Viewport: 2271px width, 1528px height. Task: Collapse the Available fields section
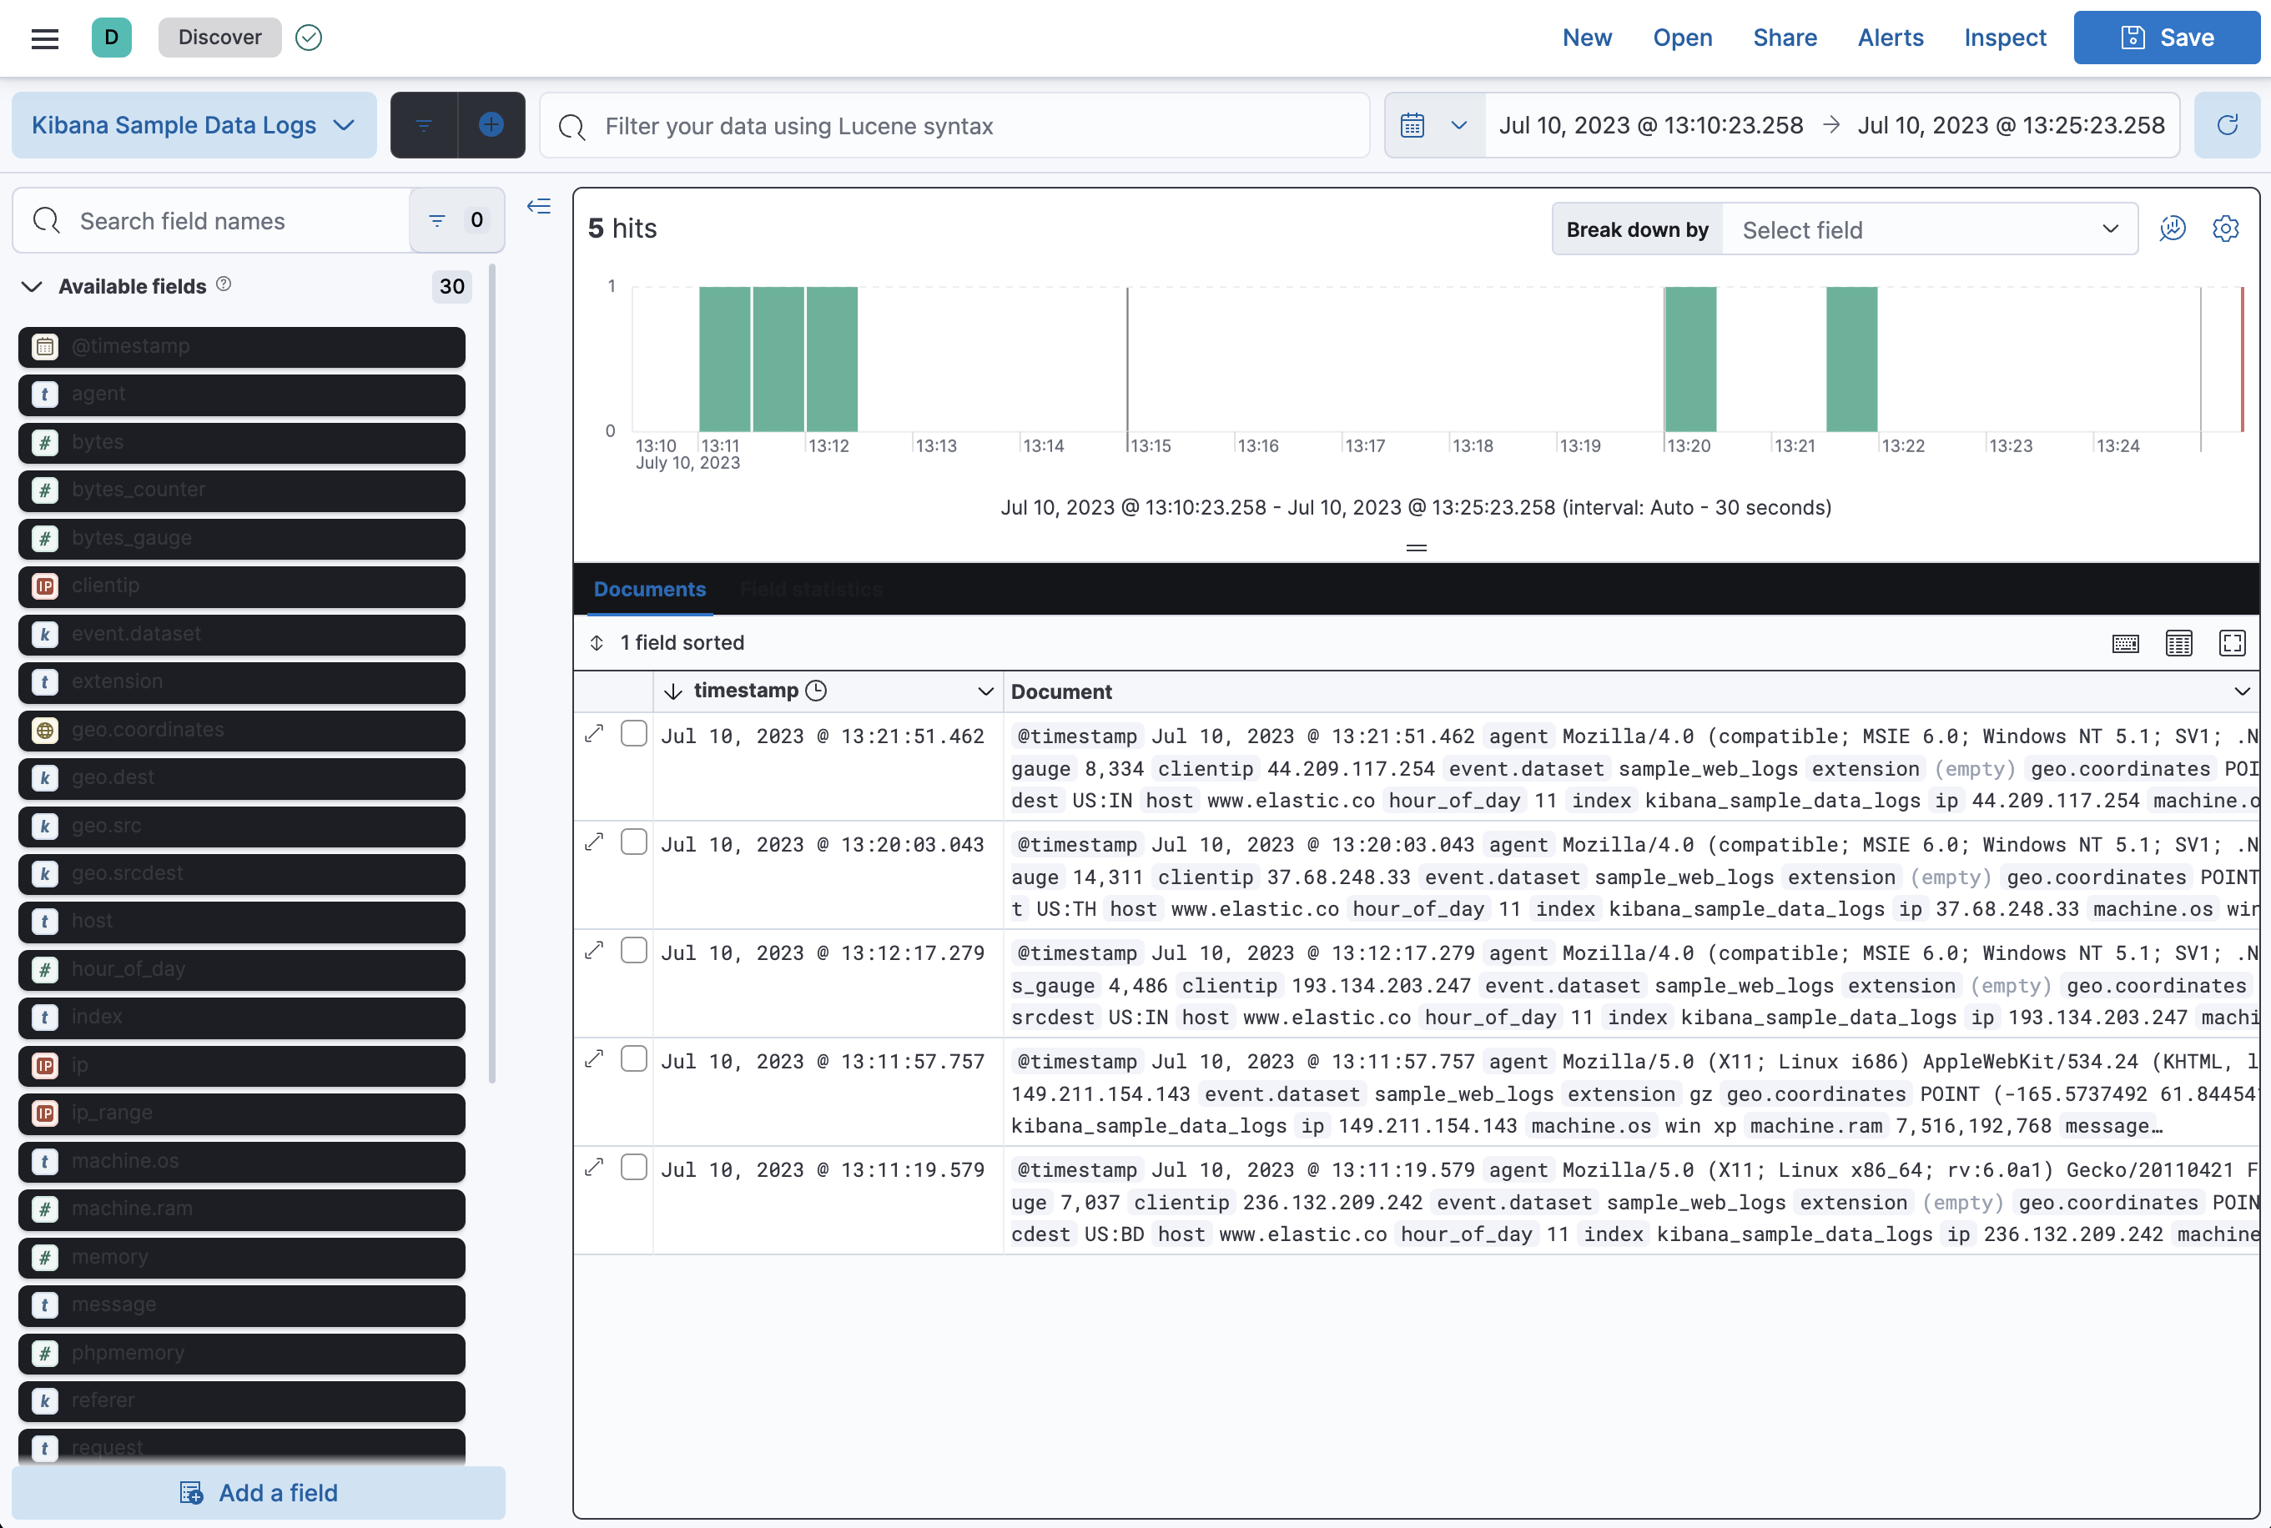pyautogui.click(x=31, y=285)
